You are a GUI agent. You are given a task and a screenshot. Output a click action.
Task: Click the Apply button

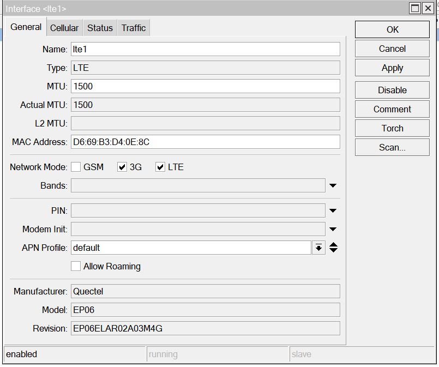point(392,68)
